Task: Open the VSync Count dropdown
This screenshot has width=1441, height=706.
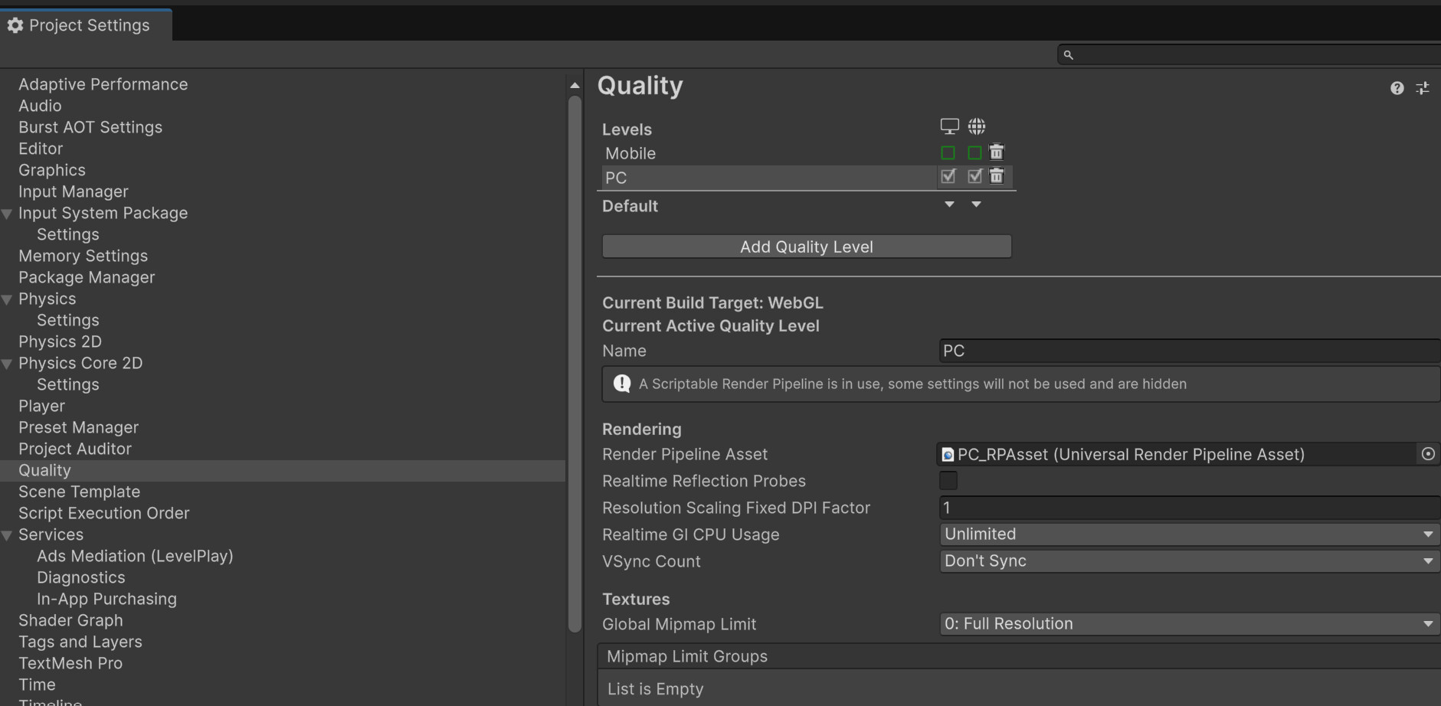Action: pos(1190,561)
